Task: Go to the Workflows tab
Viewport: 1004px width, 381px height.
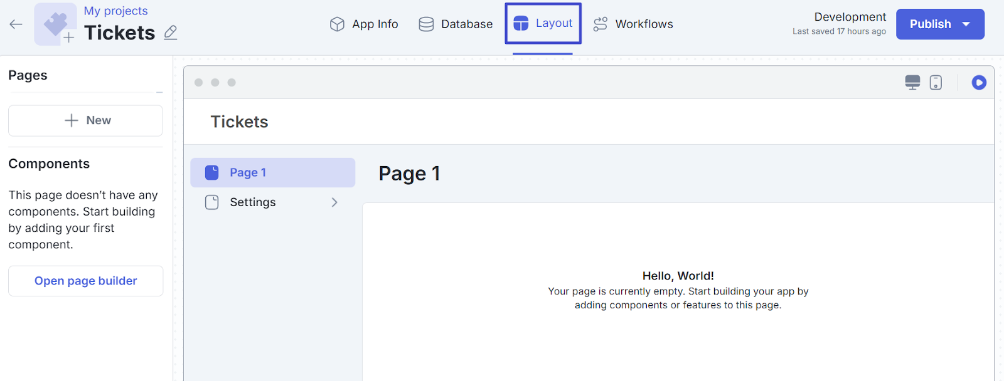Action: point(633,24)
